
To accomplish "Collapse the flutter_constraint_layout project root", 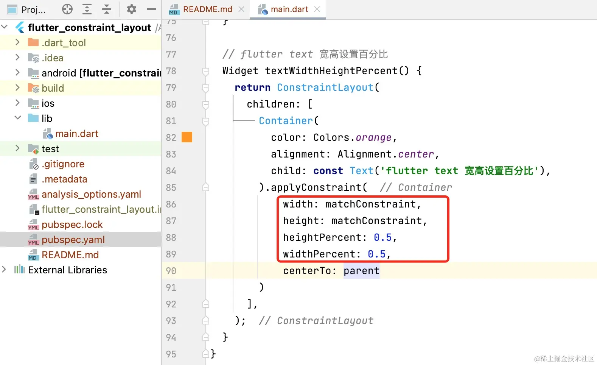I will tap(5, 27).
